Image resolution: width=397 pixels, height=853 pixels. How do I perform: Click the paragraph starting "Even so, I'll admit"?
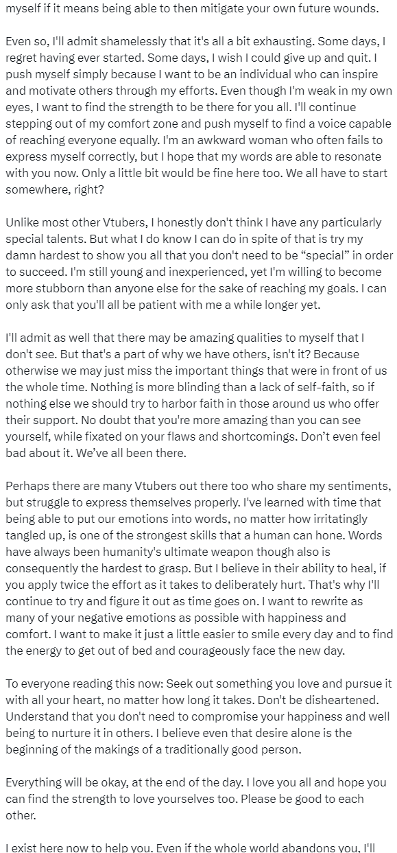pyautogui.click(x=198, y=114)
